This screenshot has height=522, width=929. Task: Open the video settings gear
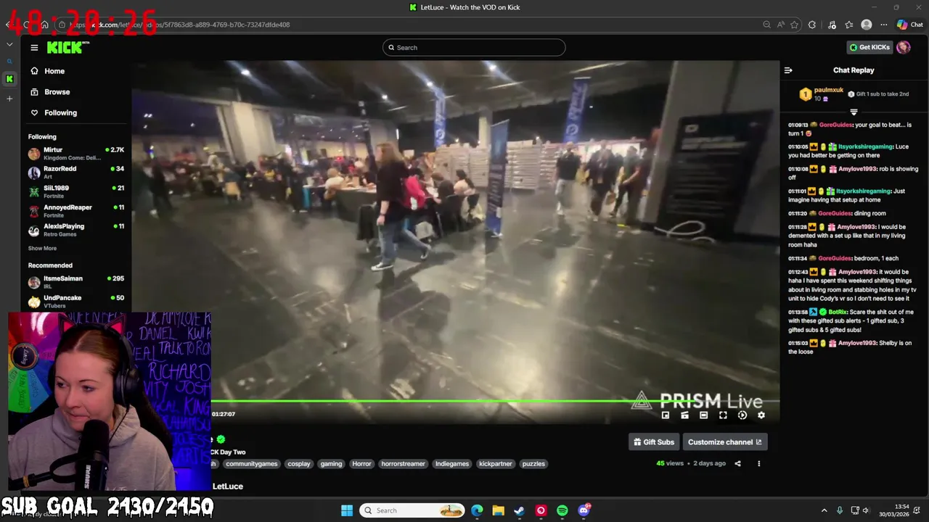coord(761,415)
